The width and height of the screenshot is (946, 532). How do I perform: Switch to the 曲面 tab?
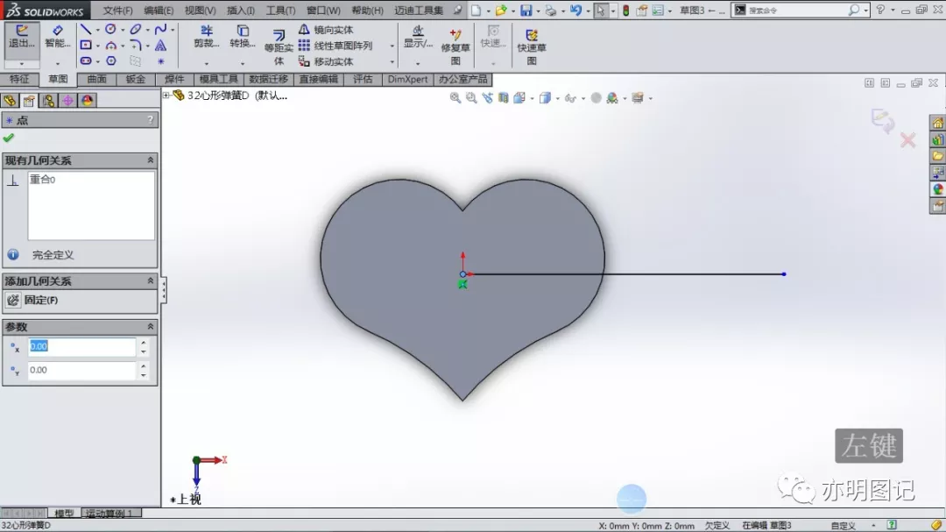pos(96,79)
